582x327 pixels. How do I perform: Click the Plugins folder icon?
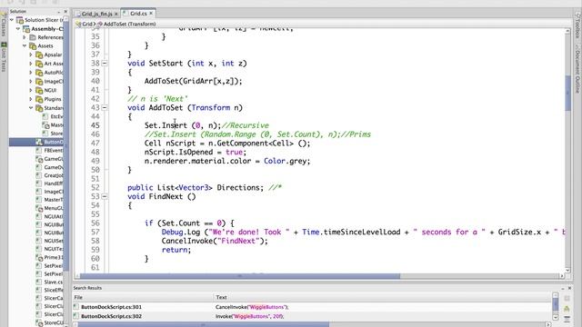[39, 99]
